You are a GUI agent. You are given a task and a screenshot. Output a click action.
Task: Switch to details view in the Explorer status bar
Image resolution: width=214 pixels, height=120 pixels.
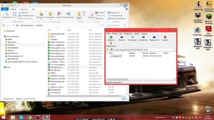tap(123, 99)
